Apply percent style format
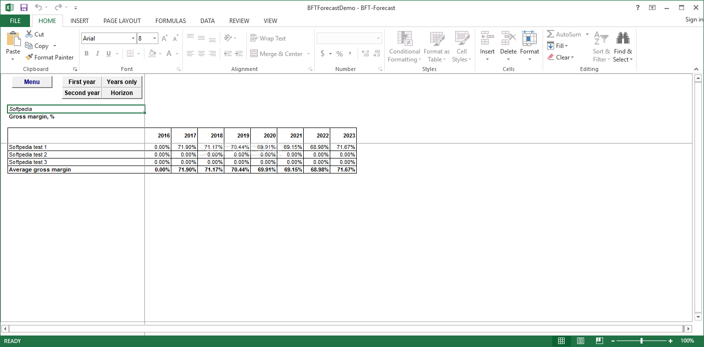Viewport: 704px width, 347px height. pyautogui.click(x=340, y=53)
